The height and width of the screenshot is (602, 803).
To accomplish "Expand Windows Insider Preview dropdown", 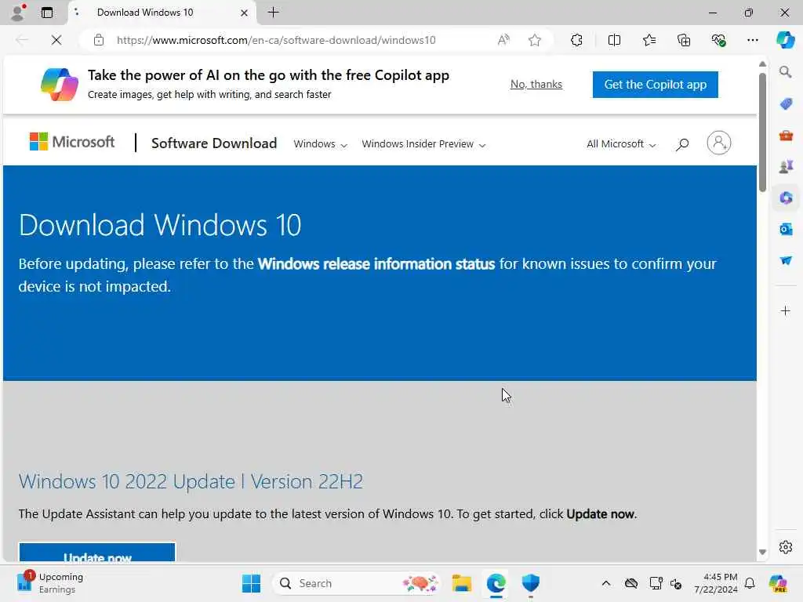I will coord(423,144).
